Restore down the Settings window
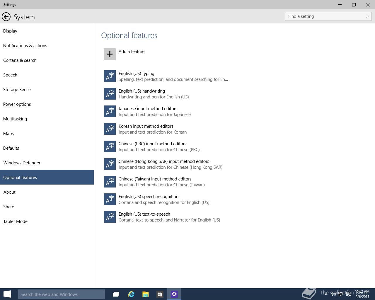 (x=354, y=5)
